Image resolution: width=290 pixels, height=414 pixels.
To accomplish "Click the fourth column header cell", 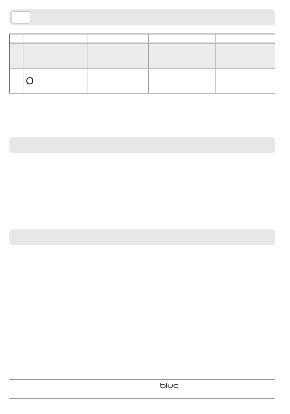I will pos(182,38).
